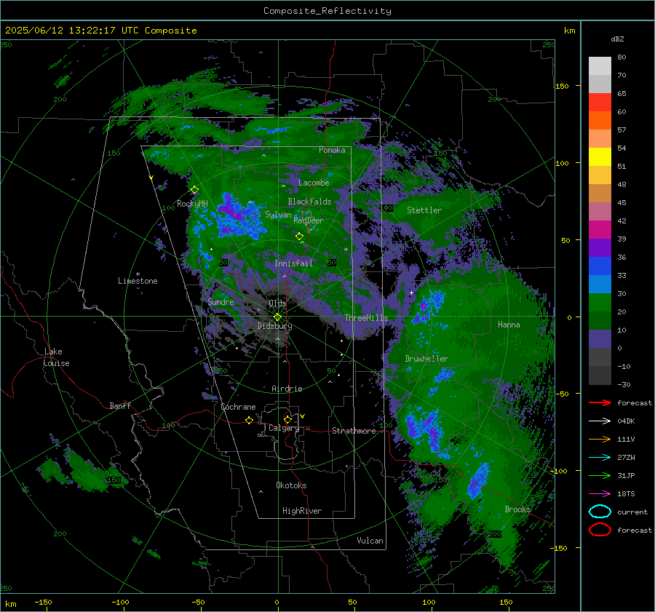Select the 39 dBZ magenta color swatch
The image size is (655, 612).
pos(600,229)
